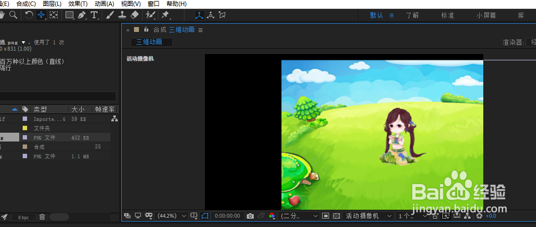Viewport: 536px width, 227px height.
Task: Open the 帮助(H) menu
Action: point(176,4)
